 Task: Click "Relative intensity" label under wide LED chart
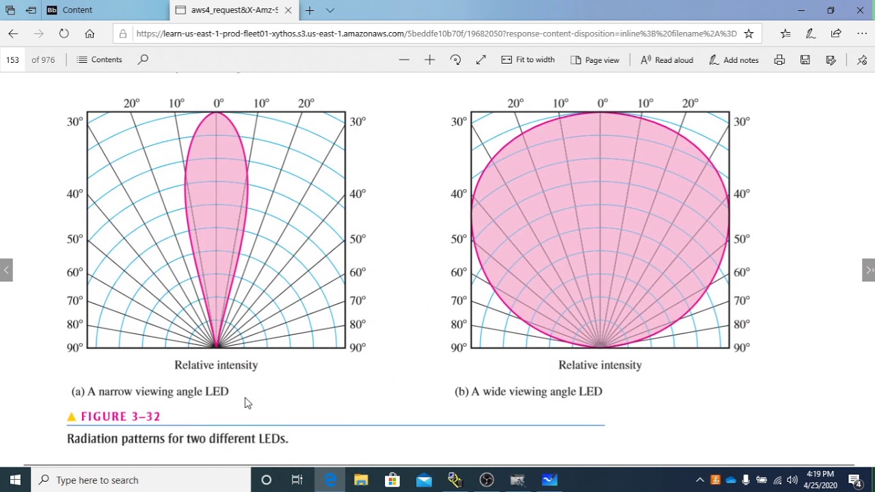(x=600, y=365)
